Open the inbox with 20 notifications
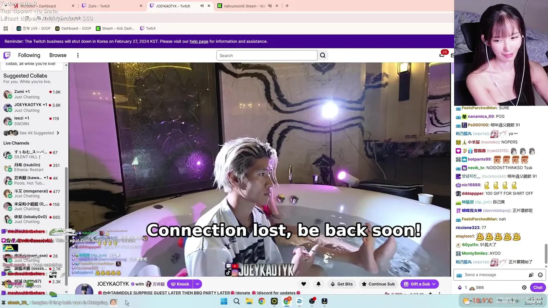The width and height of the screenshot is (548, 308). [x=442, y=55]
